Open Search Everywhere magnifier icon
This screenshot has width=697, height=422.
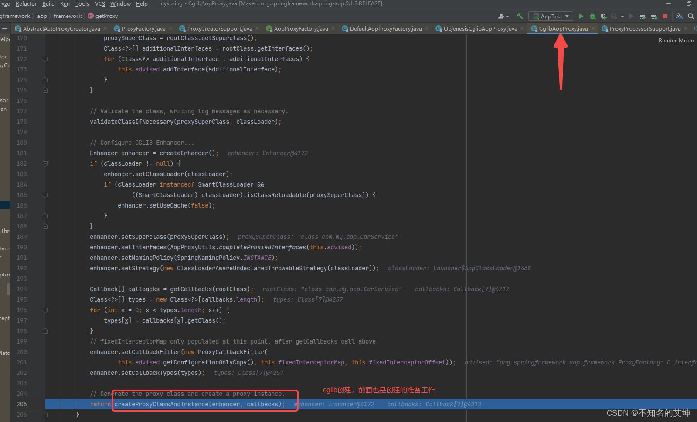click(x=691, y=16)
